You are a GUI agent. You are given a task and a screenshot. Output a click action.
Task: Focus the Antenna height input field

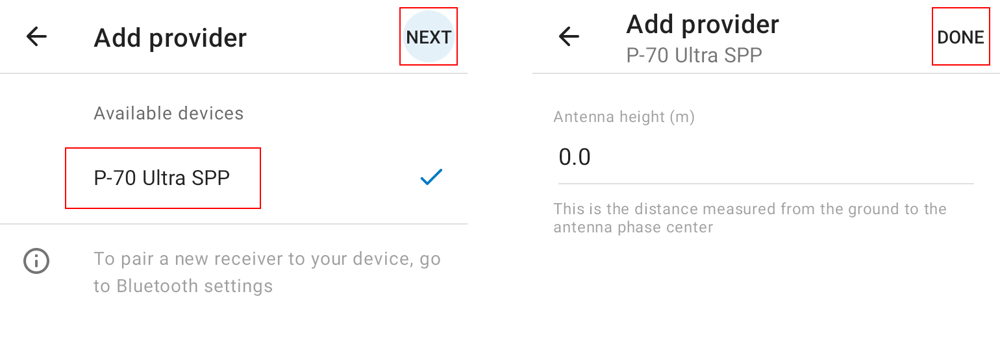tap(766, 158)
